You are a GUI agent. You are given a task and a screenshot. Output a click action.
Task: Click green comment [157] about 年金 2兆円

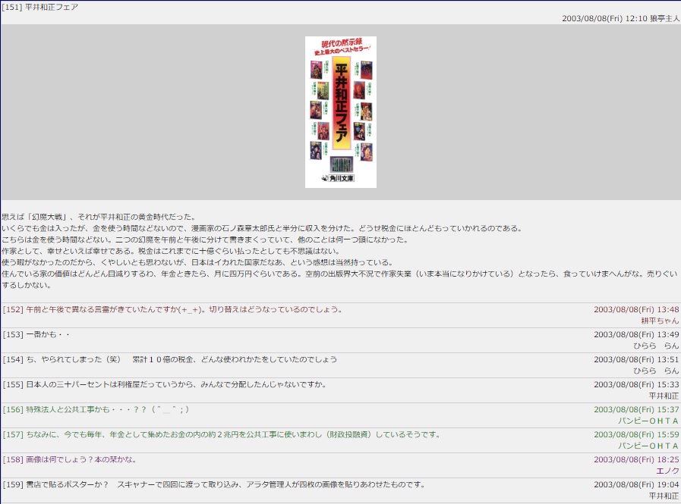(x=222, y=434)
